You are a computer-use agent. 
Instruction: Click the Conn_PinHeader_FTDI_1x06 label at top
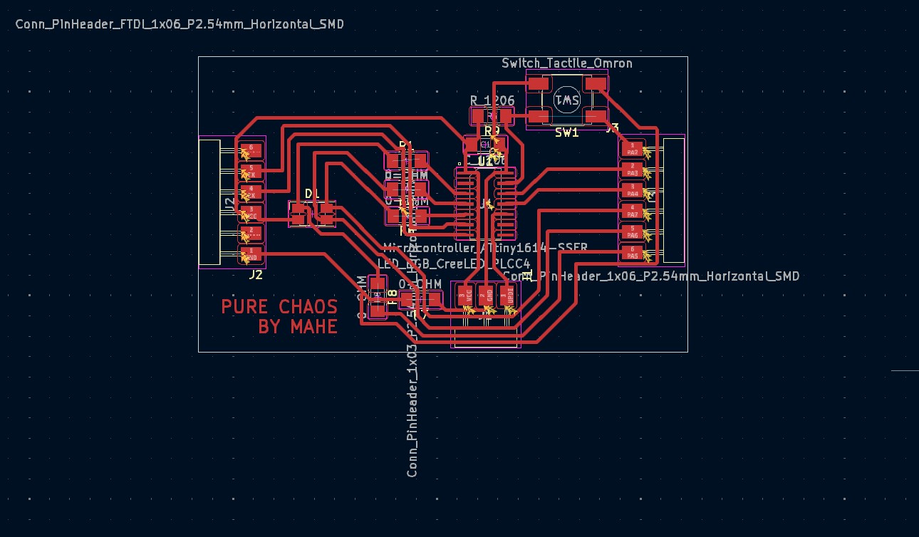click(180, 24)
